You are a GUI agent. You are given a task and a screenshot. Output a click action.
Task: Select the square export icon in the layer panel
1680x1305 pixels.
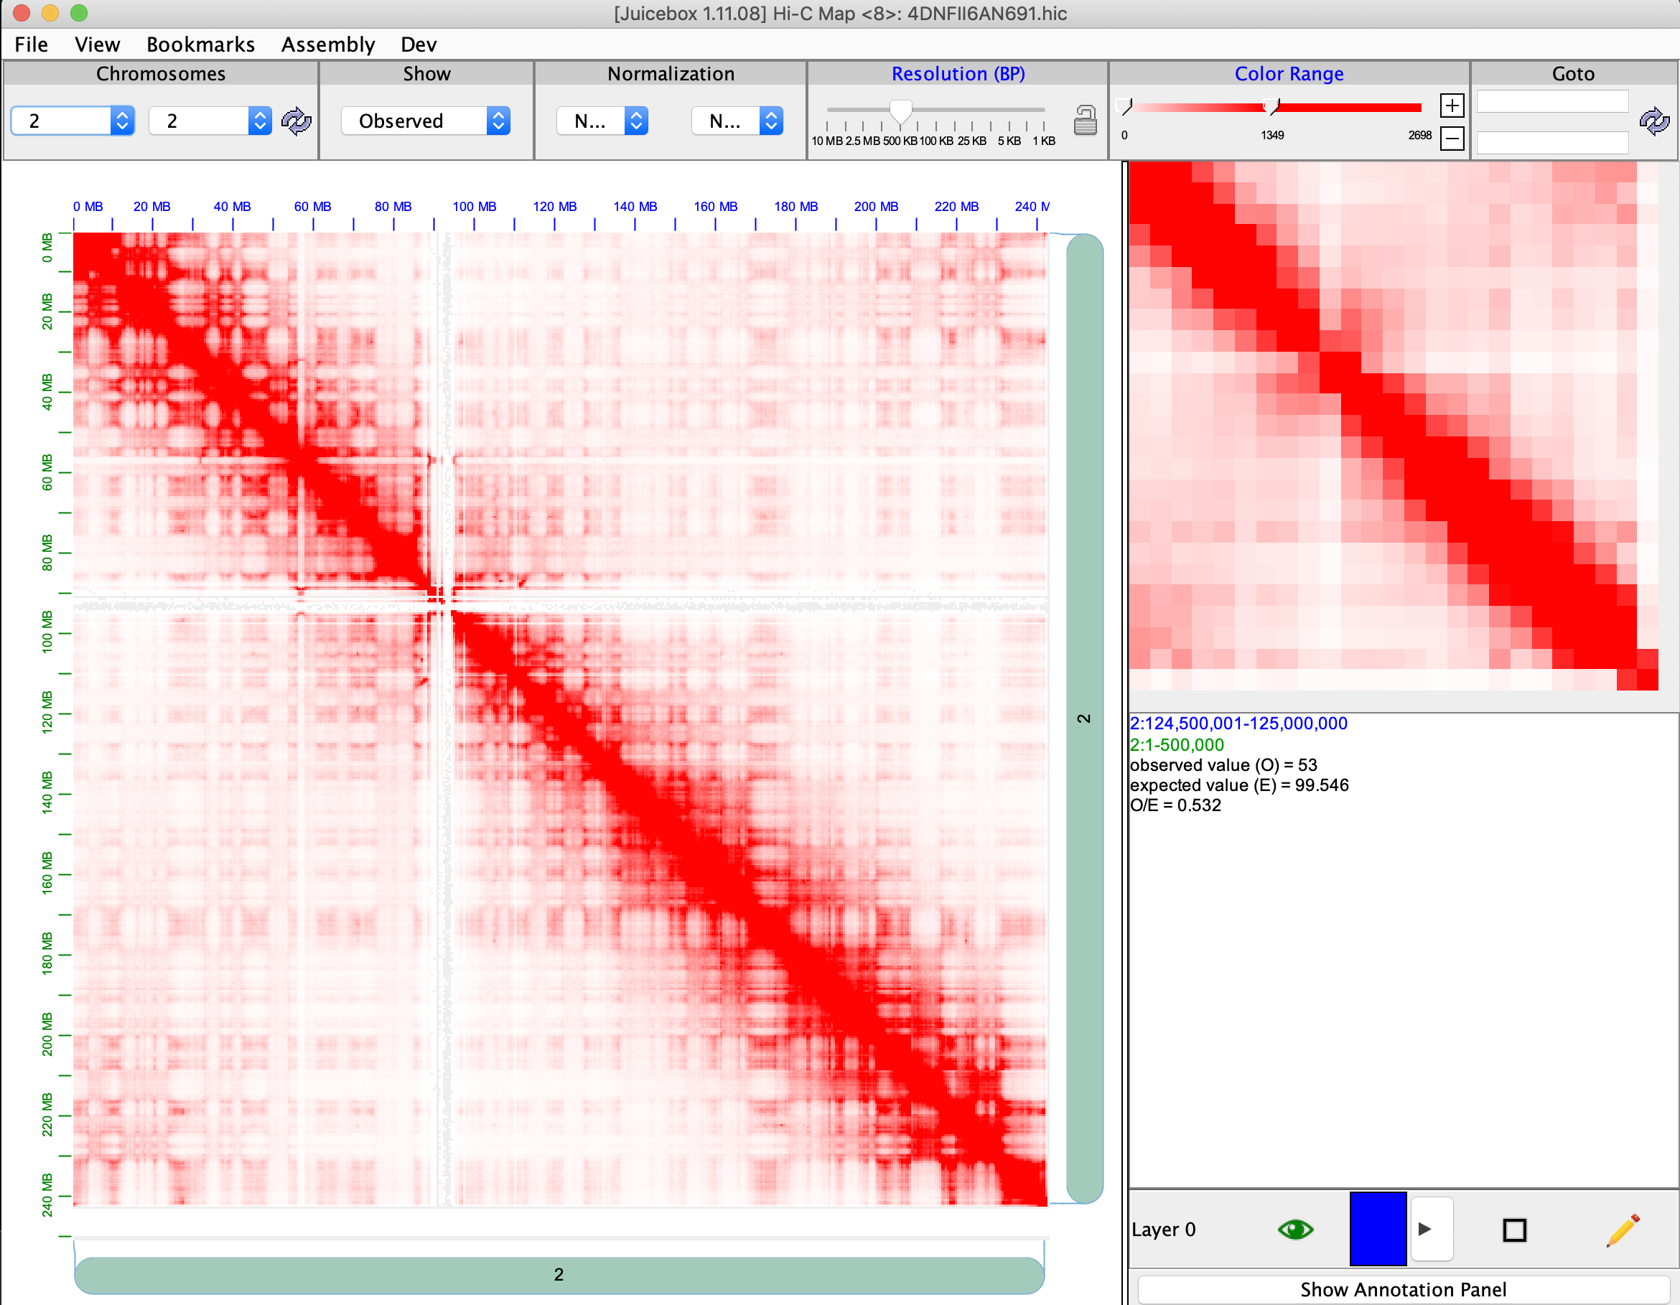pyautogui.click(x=1516, y=1229)
